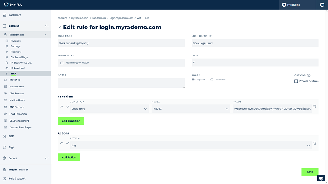Click the BGP icon
The height and width of the screenshot is (184, 328).
(x=5, y=136)
